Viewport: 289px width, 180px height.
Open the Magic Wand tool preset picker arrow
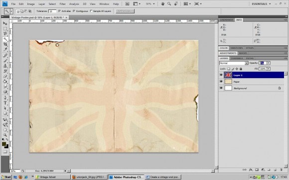pyautogui.click(x=11, y=11)
